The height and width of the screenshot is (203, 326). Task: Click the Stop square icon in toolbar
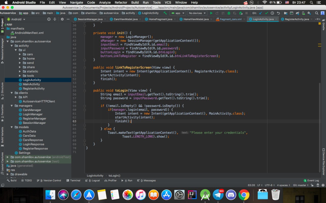[x=247, y=13]
